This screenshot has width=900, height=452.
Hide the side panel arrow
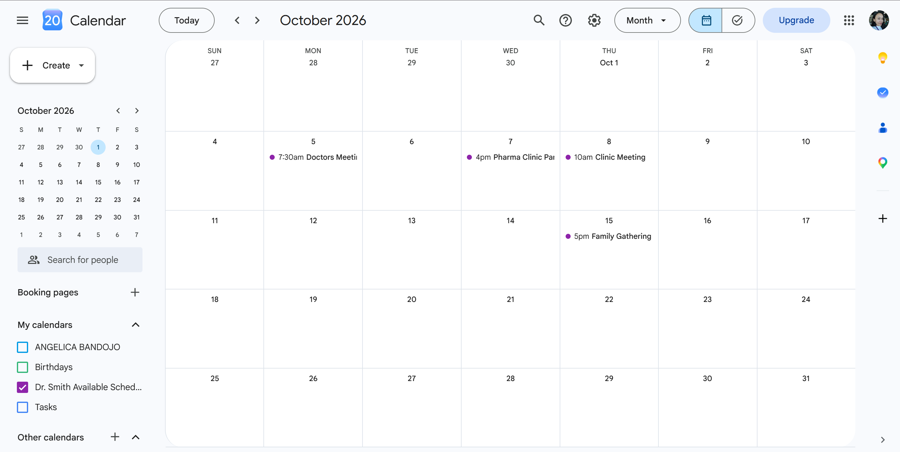pyautogui.click(x=882, y=439)
